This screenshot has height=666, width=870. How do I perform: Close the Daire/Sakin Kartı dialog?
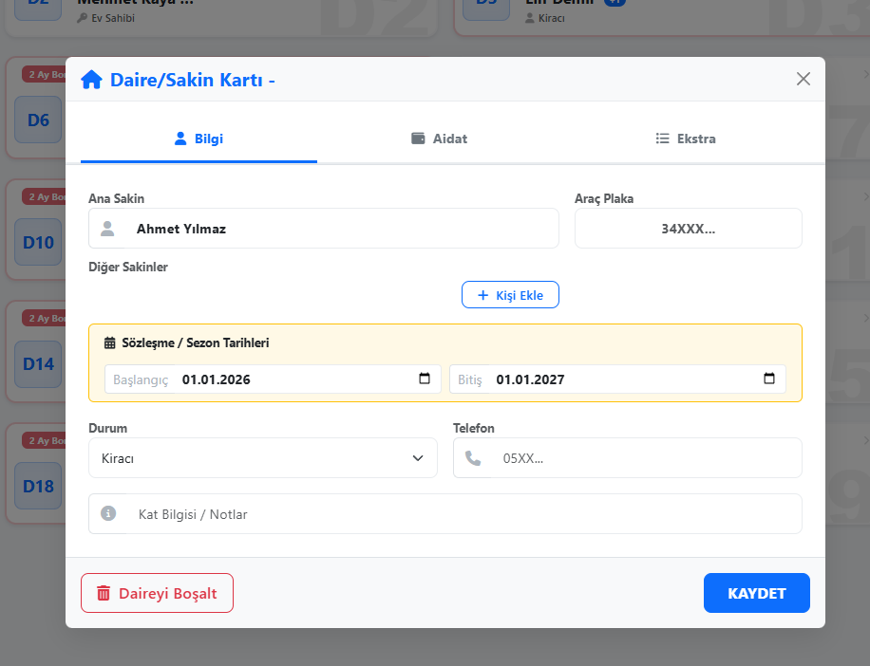pyautogui.click(x=804, y=79)
